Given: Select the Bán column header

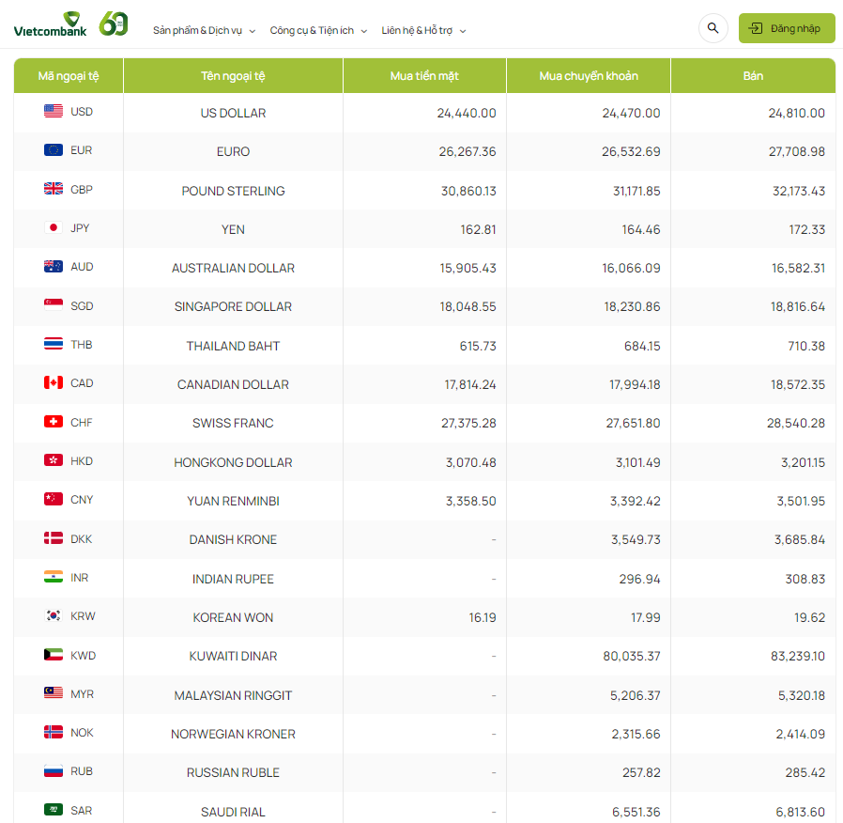Looking at the screenshot, I should coord(753,76).
